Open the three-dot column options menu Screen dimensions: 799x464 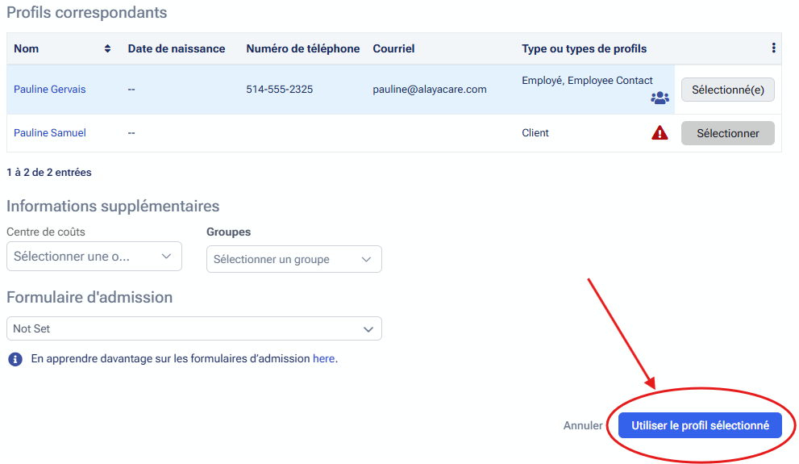(773, 48)
